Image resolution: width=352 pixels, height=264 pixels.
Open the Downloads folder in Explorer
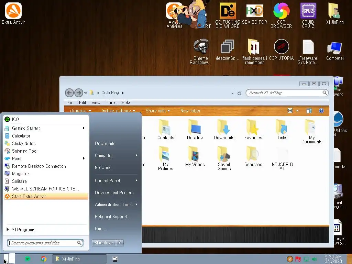224,130
